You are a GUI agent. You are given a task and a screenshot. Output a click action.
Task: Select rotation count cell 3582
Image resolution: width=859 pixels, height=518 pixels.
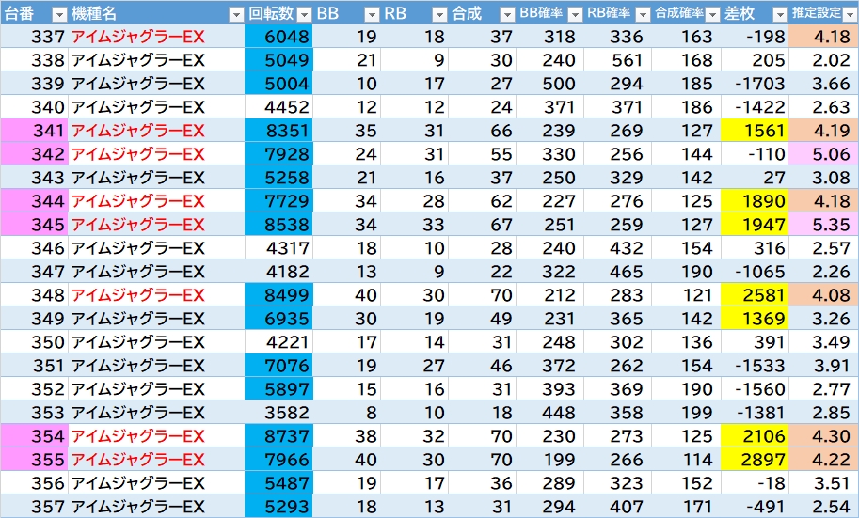pyautogui.click(x=278, y=413)
